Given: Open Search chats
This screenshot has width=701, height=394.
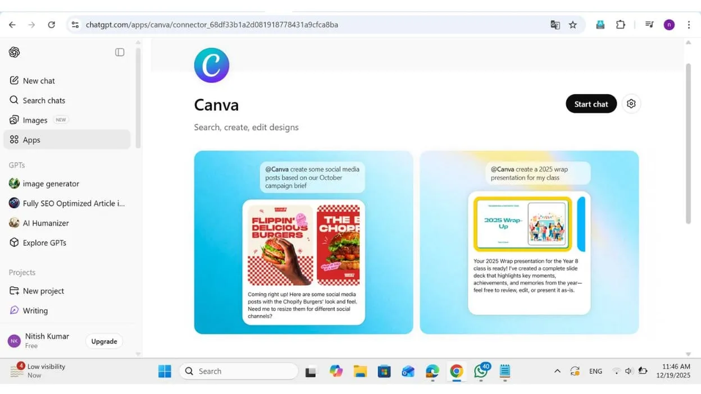Looking at the screenshot, I should click(x=67, y=100).
